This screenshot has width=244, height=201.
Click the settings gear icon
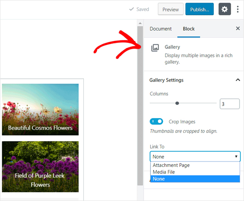pos(224,9)
